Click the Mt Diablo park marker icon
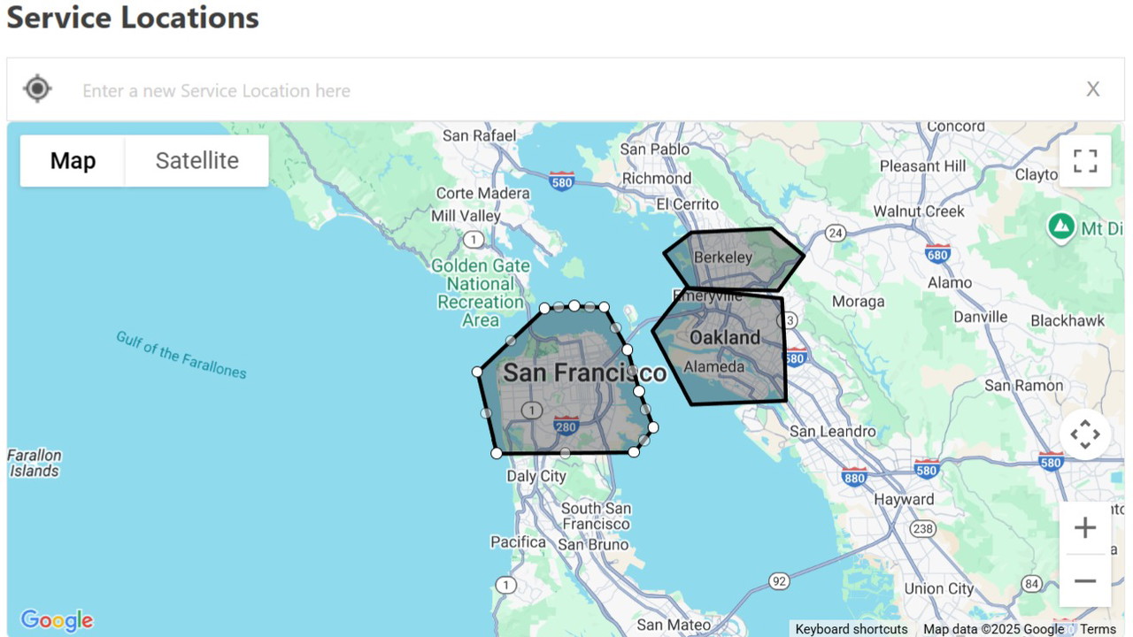The image size is (1133, 637). point(1061,226)
